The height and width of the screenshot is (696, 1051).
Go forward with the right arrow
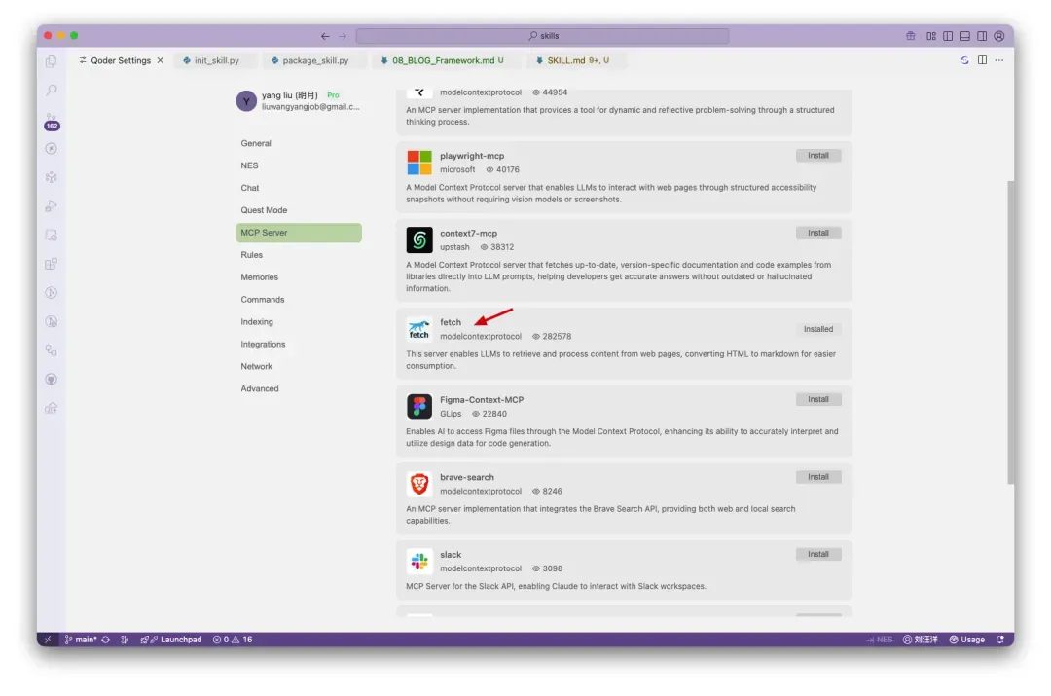[343, 36]
